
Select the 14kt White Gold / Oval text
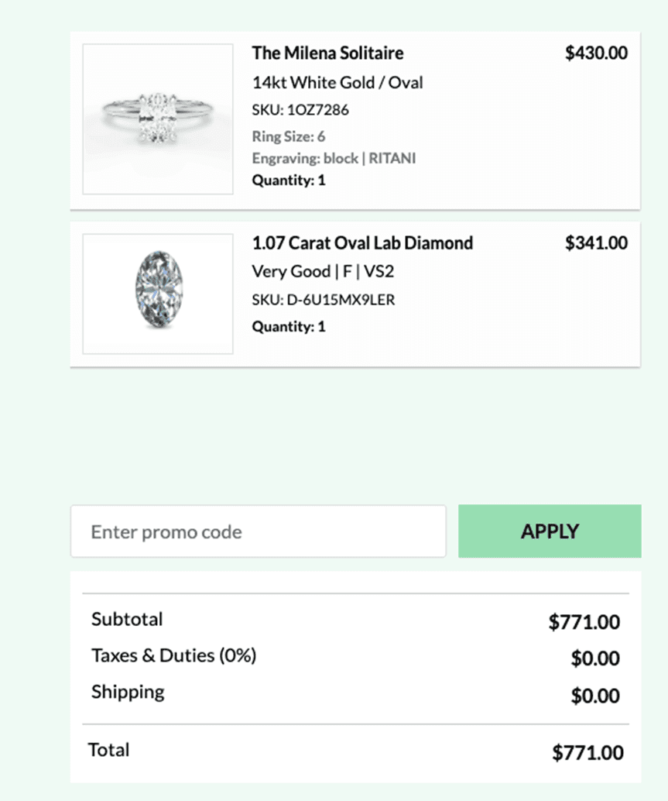[x=337, y=82]
